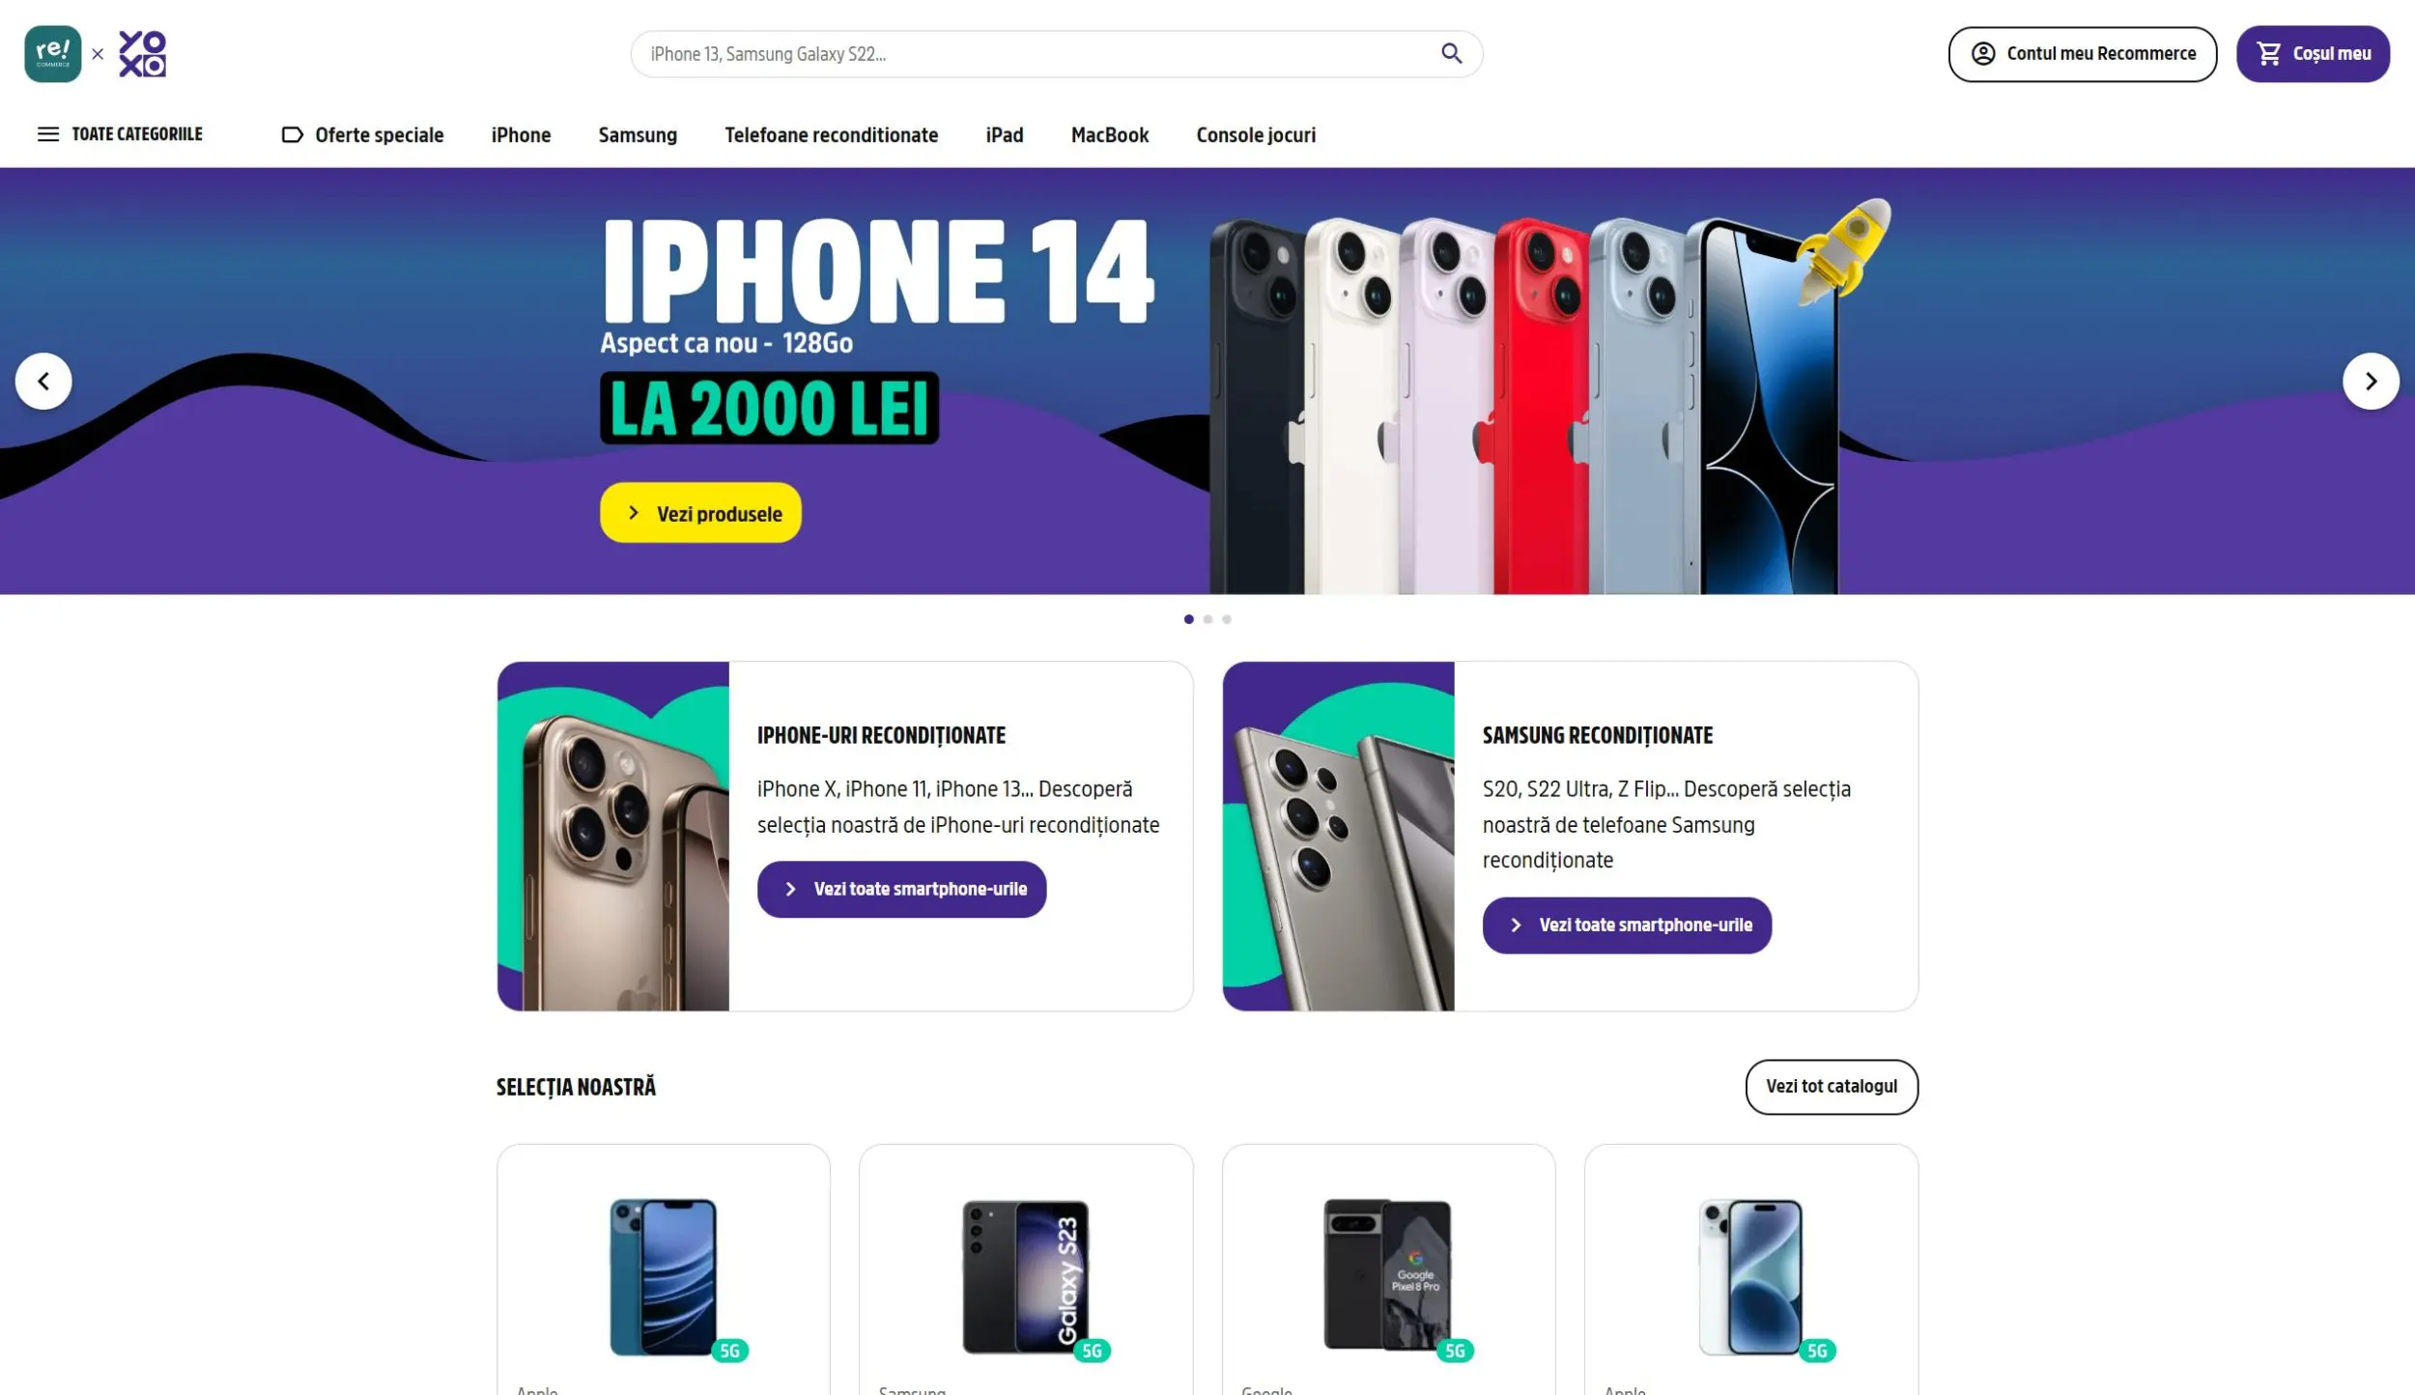Advance carousel with next arrow
Screen dimensions: 2415x1395
(x=2371, y=382)
